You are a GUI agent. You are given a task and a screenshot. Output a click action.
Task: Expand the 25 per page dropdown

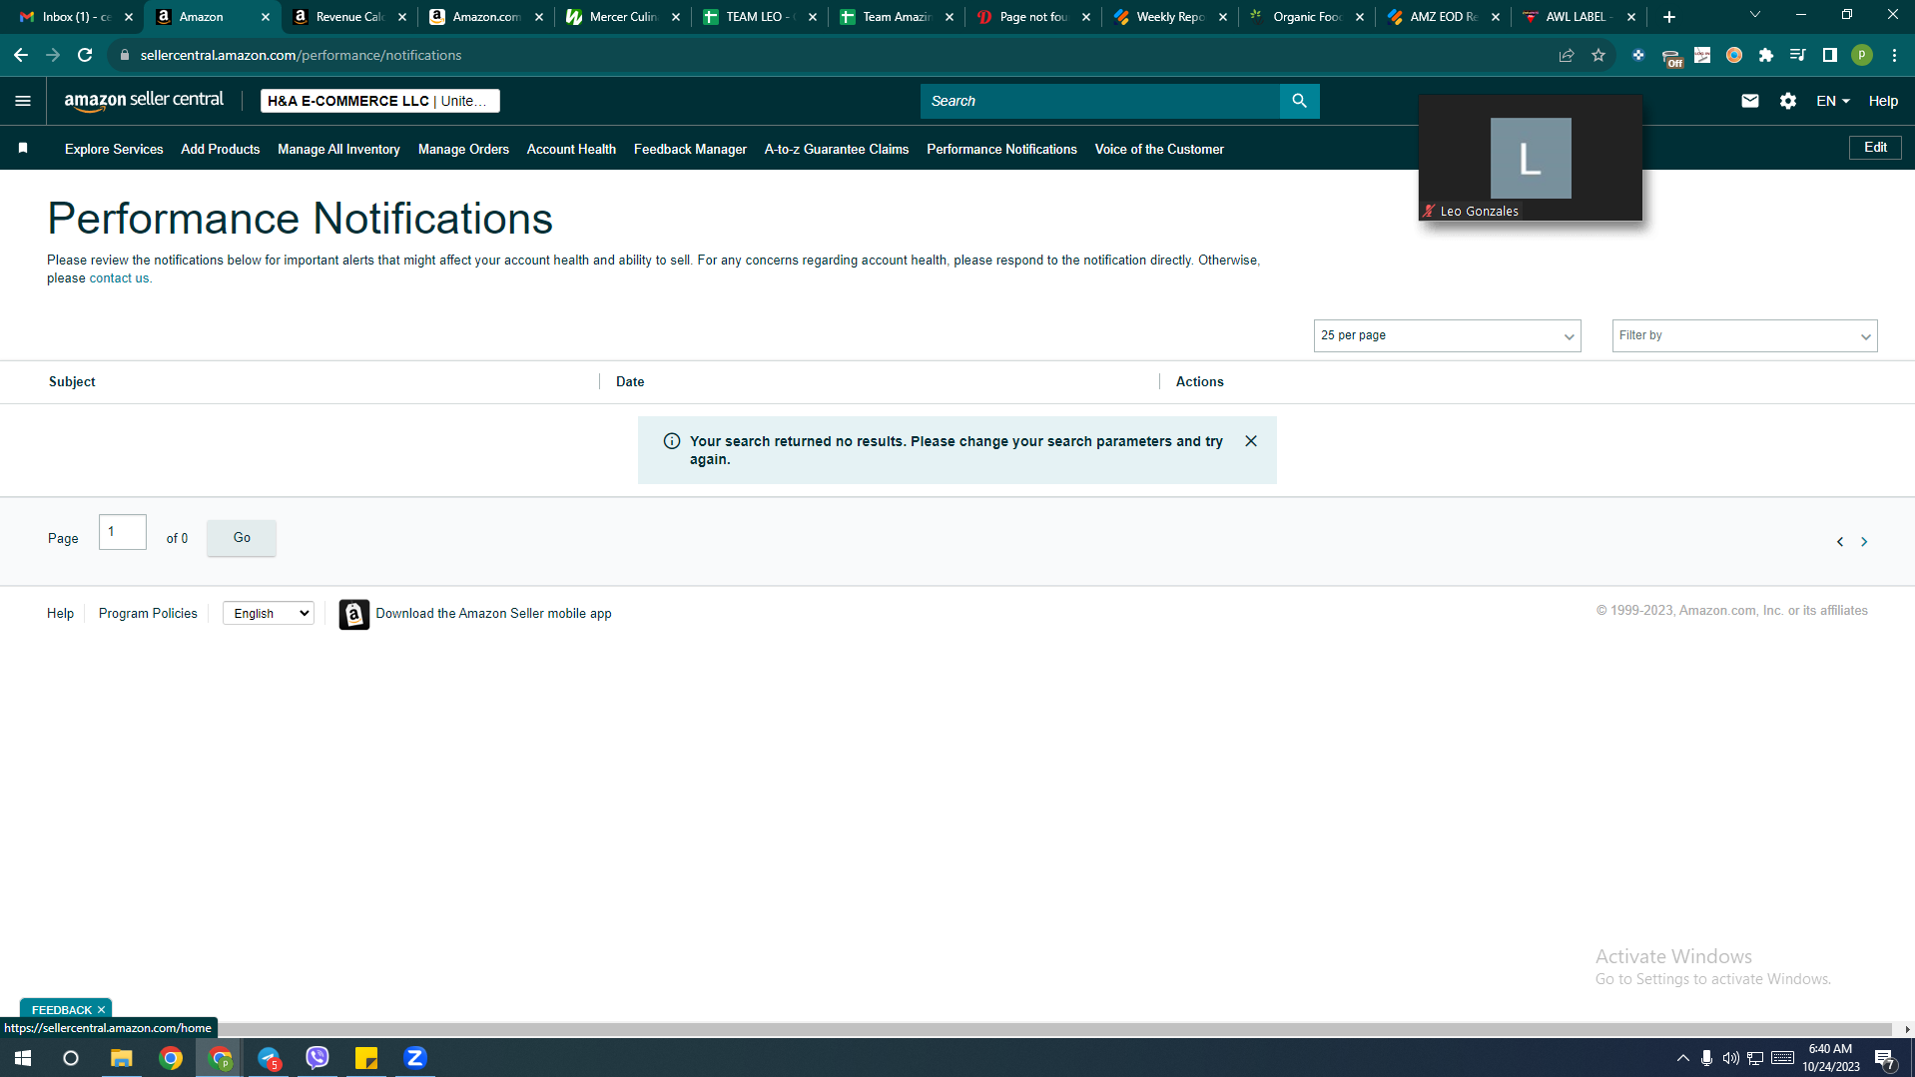1447,335
